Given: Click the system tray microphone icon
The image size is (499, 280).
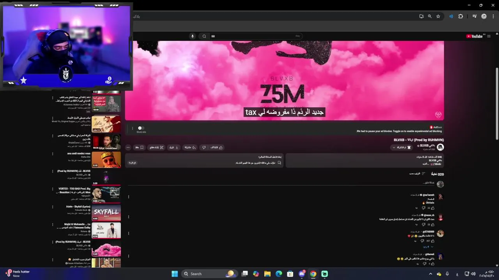Looking at the screenshot, I should [x=447, y=274].
